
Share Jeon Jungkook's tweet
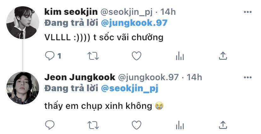tap(223, 125)
